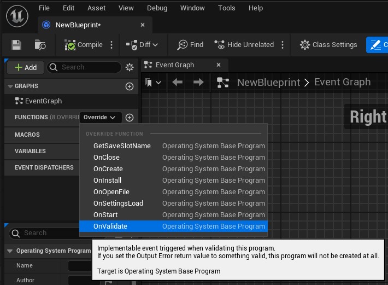Open My Blueprint view options gear

point(130,67)
